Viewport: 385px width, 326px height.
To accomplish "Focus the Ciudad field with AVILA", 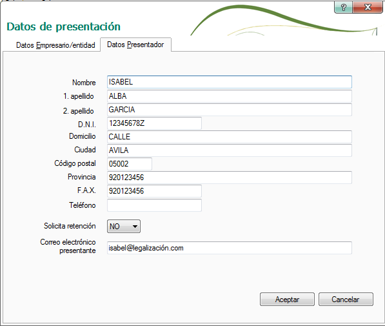I will [x=230, y=150].
